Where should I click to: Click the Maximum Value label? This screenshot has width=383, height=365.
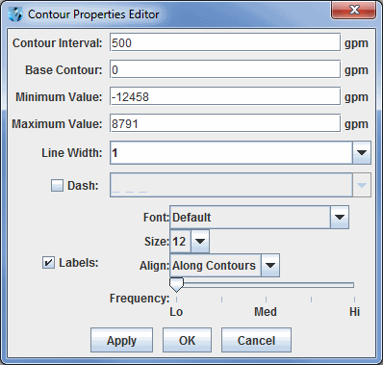[57, 124]
